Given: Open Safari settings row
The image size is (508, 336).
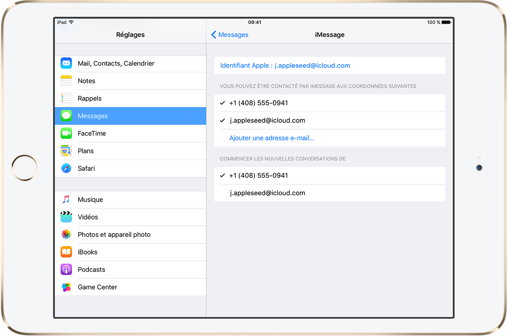Looking at the screenshot, I should click(x=131, y=169).
